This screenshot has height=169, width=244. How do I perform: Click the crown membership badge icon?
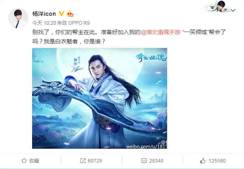point(70,14)
